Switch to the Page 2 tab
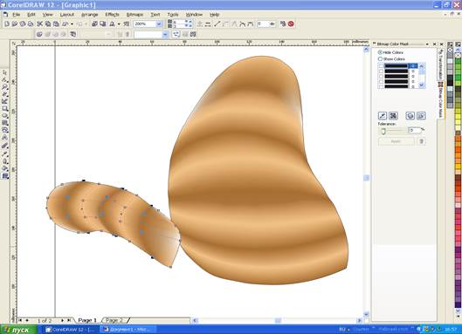 click(x=114, y=320)
